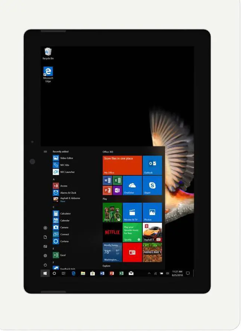Viewport: 241px width, 331px height.
Task: Open Settings gear in Start sidebar
Action: tap(45, 256)
